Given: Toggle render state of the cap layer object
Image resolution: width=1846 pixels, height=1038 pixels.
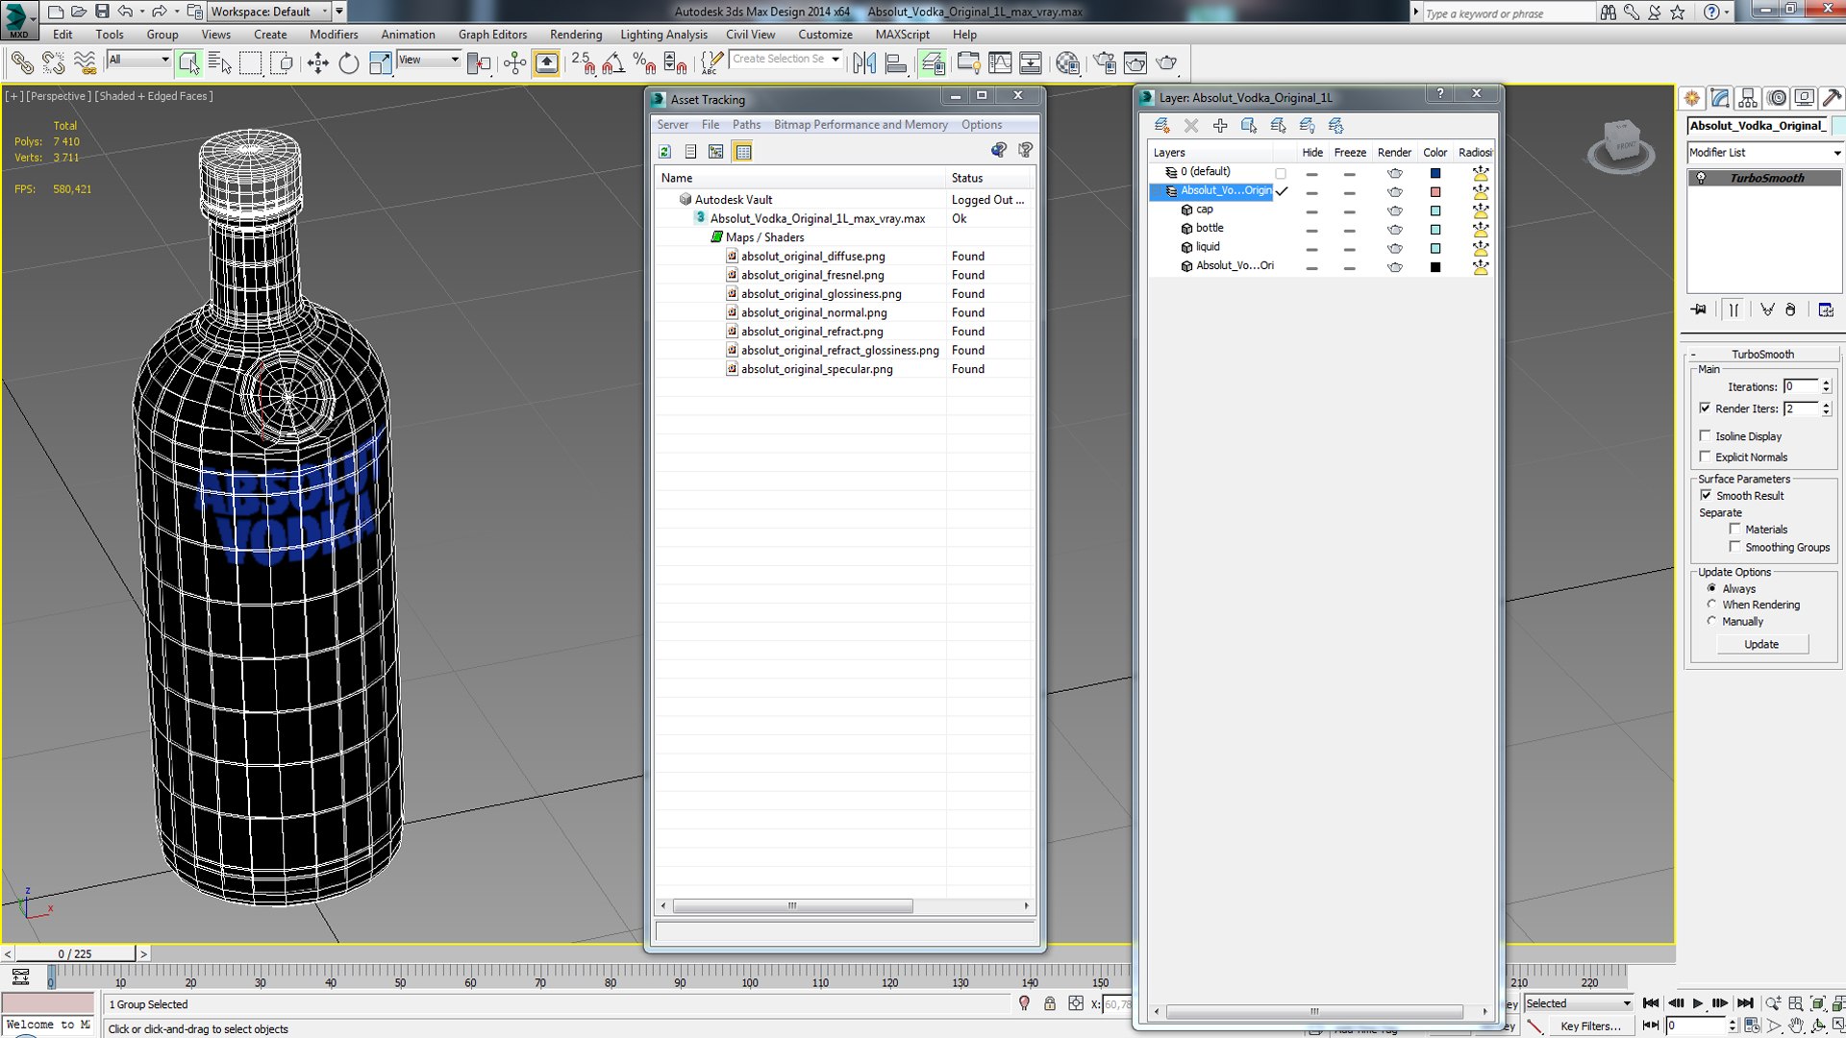Looking at the screenshot, I should pos(1395,210).
